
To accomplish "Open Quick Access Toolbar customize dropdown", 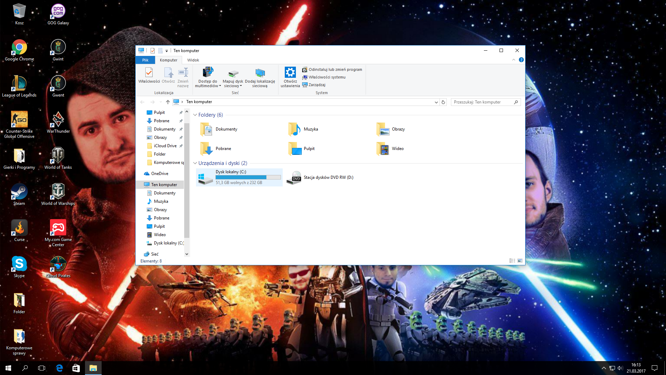I will 166,51.
